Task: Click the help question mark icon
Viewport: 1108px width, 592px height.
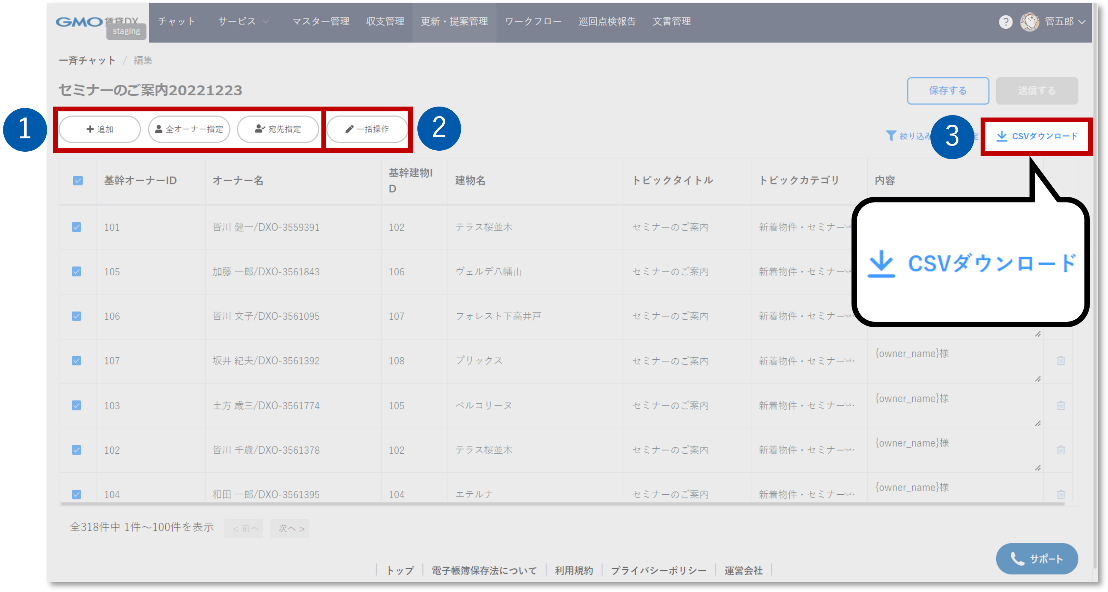Action: 1005,22
